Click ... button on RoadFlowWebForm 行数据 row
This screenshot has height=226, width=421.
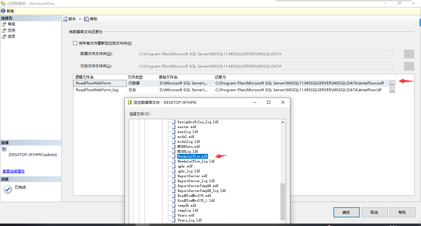(x=392, y=83)
